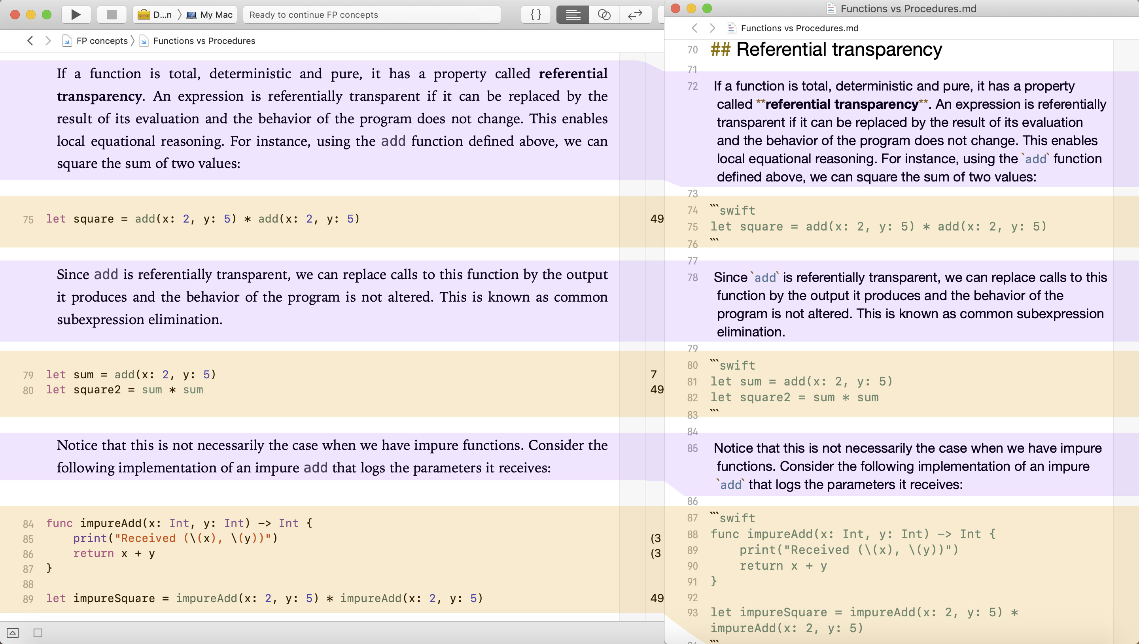Click the bold 'referential transparency' text in the playground
This screenshot has height=644, width=1139.
tap(332, 85)
